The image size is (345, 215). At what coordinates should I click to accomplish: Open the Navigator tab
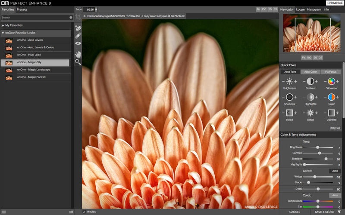[x=287, y=9]
